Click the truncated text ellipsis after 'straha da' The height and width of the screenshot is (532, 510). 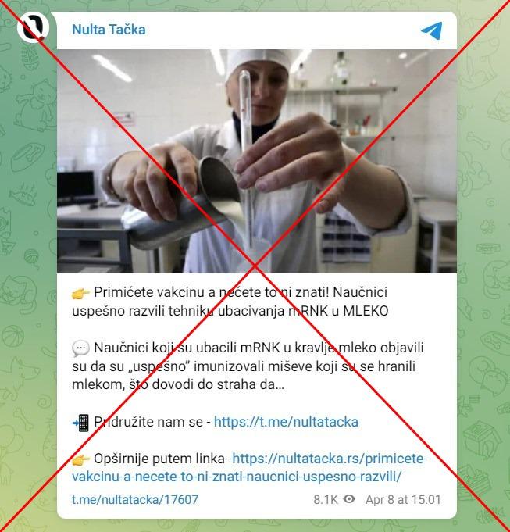click(x=280, y=385)
